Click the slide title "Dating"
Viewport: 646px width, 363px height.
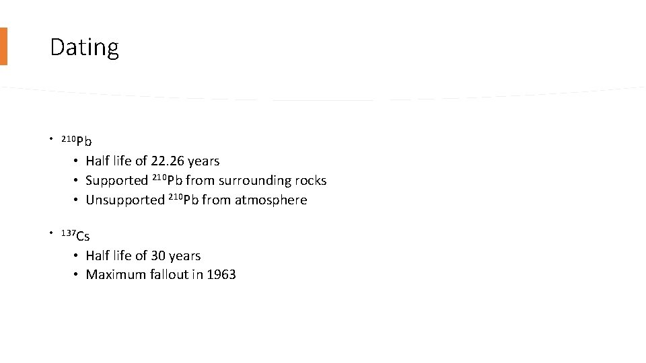[84, 47]
